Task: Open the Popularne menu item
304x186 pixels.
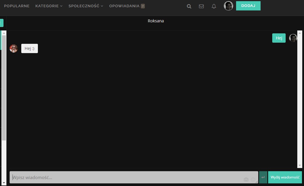Action: [x=17, y=6]
